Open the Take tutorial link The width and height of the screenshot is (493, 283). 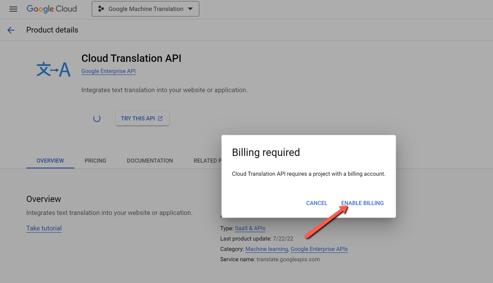coord(44,228)
